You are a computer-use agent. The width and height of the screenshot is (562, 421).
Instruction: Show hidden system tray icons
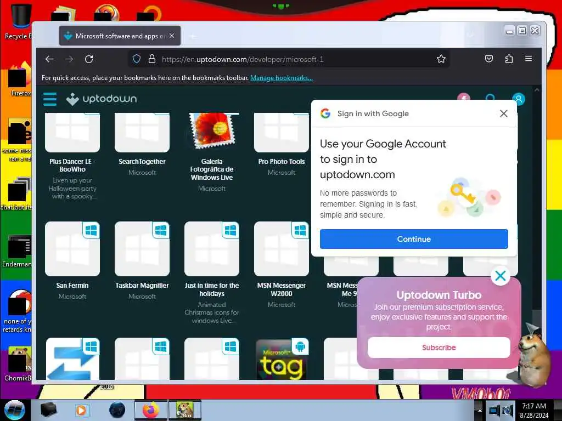click(480, 410)
